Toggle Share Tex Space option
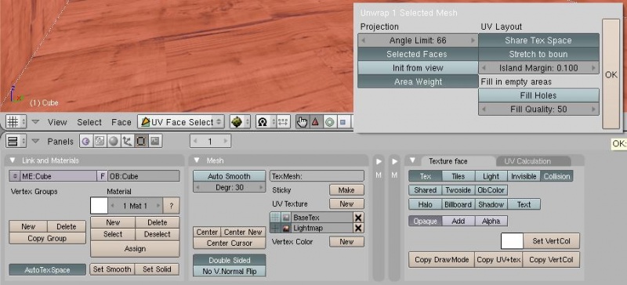This screenshot has width=627, height=285. 538,41
